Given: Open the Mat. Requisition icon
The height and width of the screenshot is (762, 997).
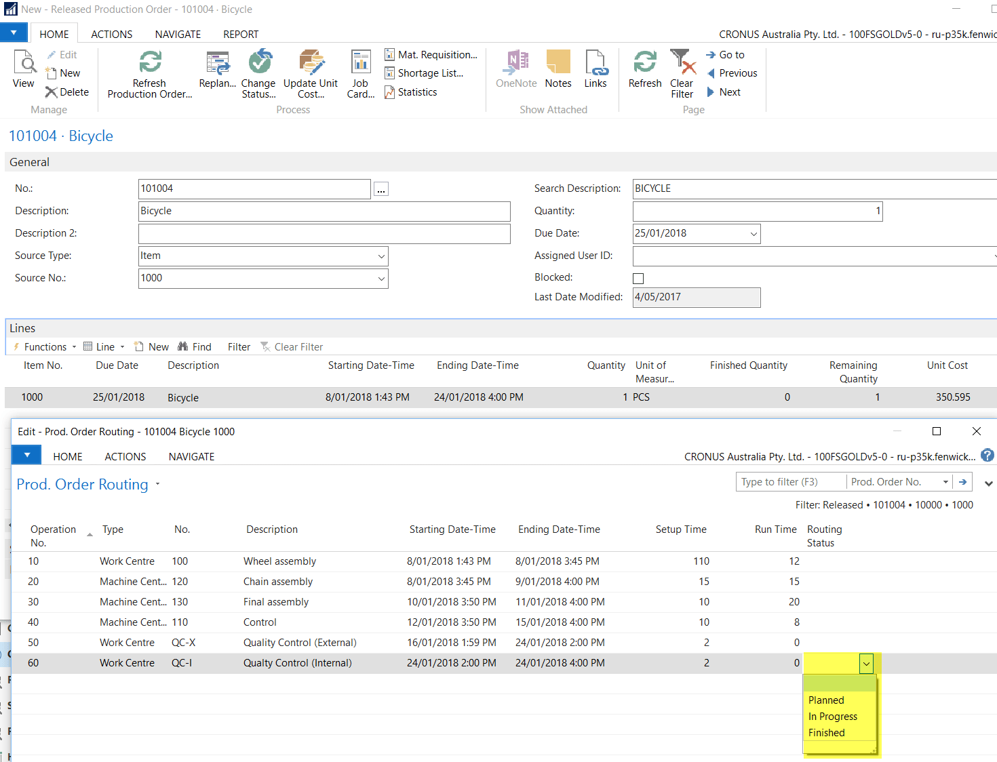Looking at the screenshot, I should point(390,54).
